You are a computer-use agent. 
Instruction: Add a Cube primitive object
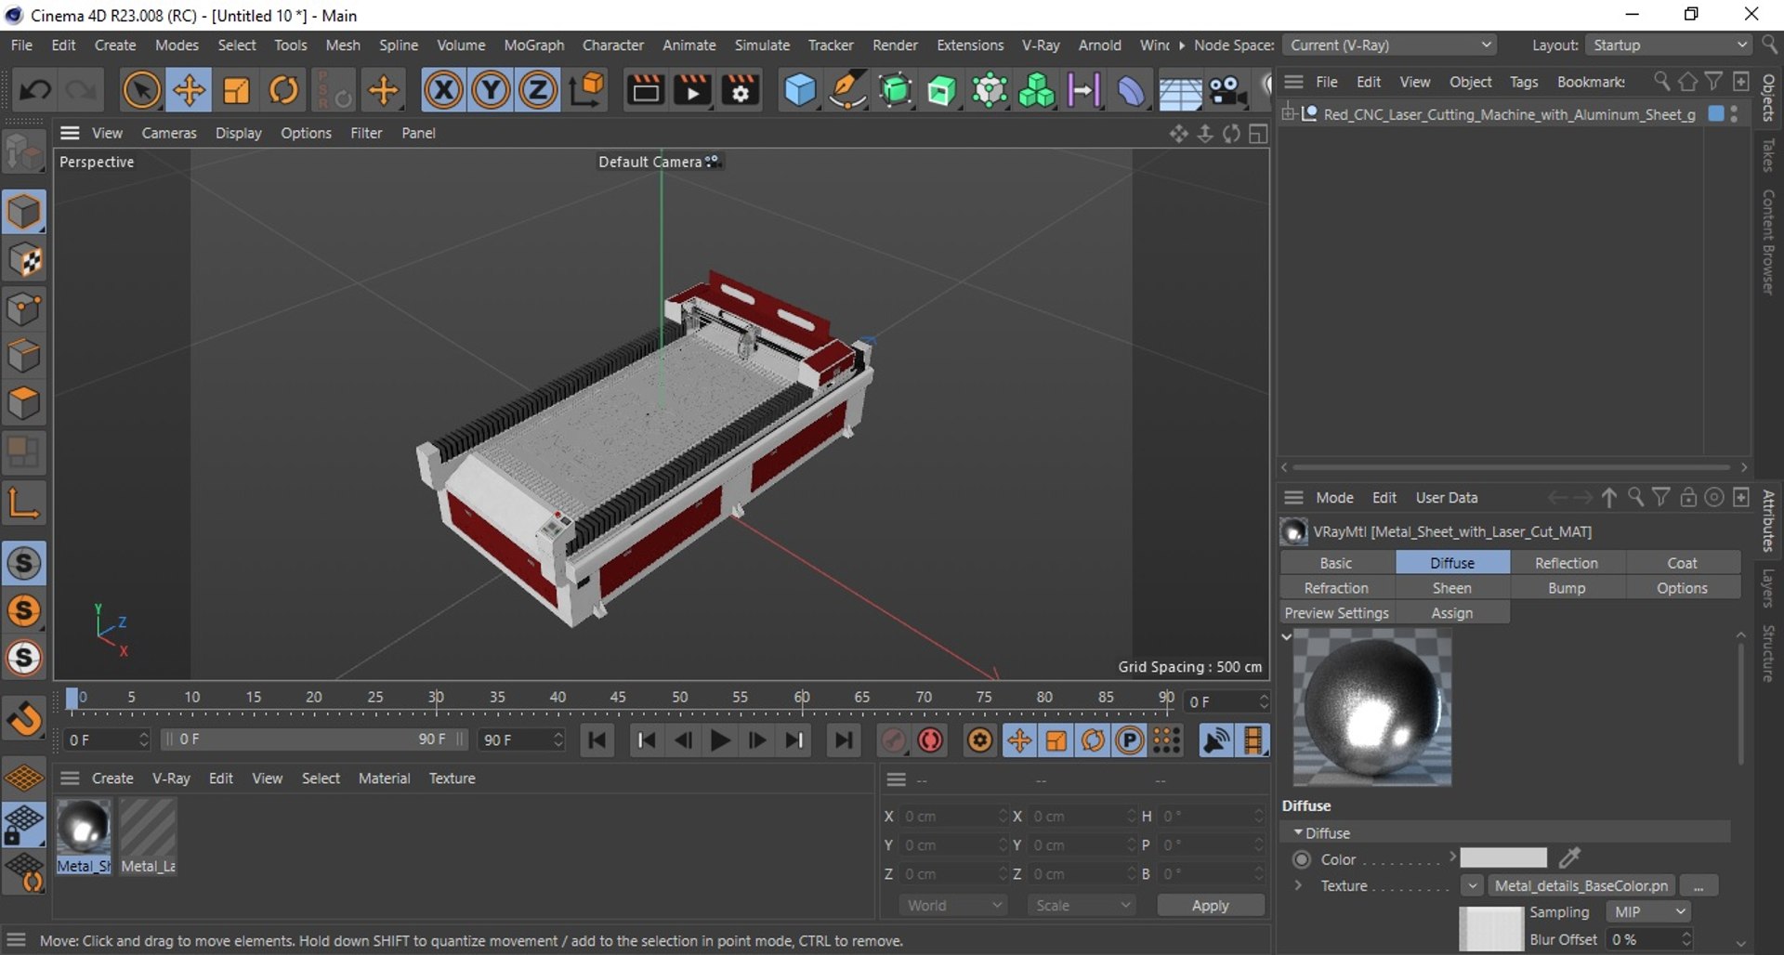(x=799, y=90)
